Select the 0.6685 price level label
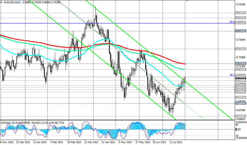This screenshot has width=247, height=145. (x=240, y=116)
